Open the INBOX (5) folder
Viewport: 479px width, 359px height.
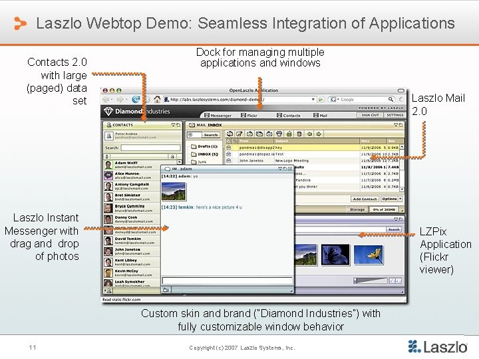pos(204,154)
